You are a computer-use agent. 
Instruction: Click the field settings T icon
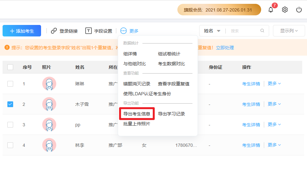pyautogui.click(x=88, y=31)
